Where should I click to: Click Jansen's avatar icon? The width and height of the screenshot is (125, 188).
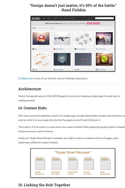click(33, 70)
